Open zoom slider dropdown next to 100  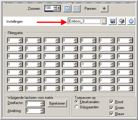(x=58, y=8)
